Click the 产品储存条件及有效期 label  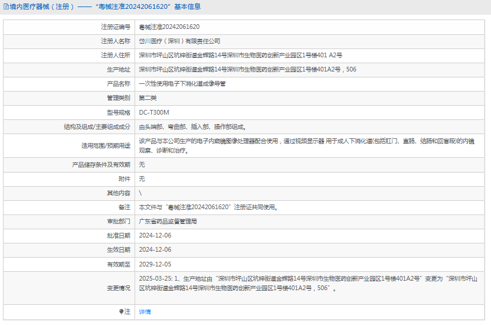pyautogui.click(x=101, y=164)
